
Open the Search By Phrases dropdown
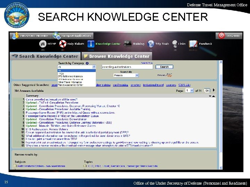pos(126,75)
